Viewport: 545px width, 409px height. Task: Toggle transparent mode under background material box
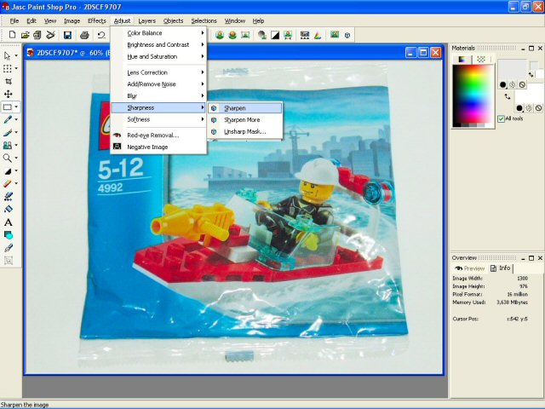[x=538, y=108]
